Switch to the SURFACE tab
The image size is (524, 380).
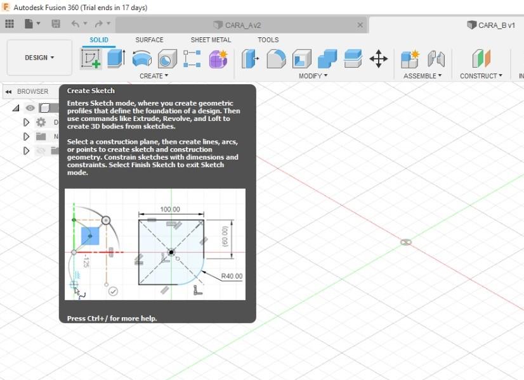tap(149, 40)
